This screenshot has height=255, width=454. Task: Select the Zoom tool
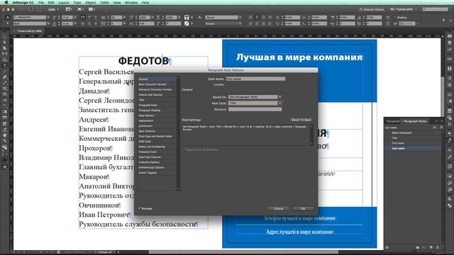pyautogui.click(x=5, y=141)
